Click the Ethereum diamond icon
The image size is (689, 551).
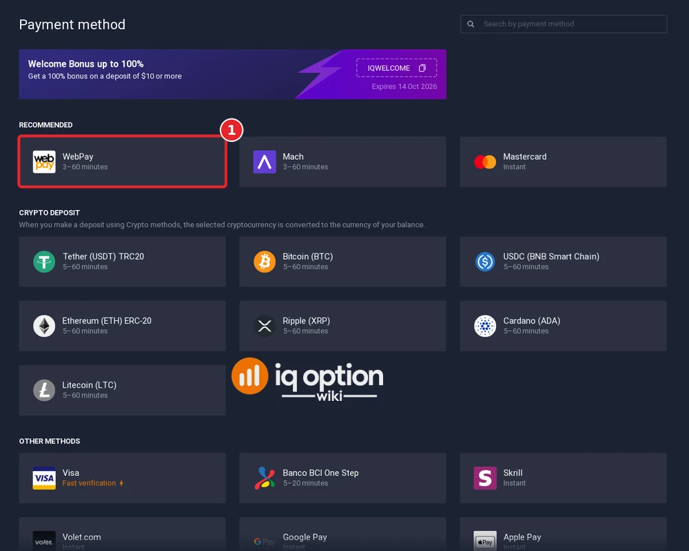coord(44,326)
